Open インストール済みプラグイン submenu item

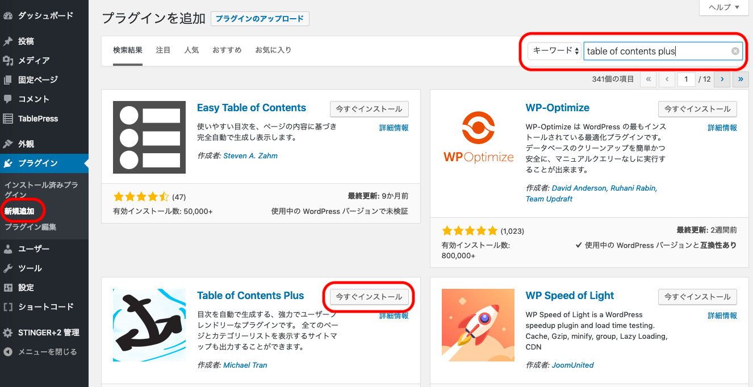click(41, 190)
